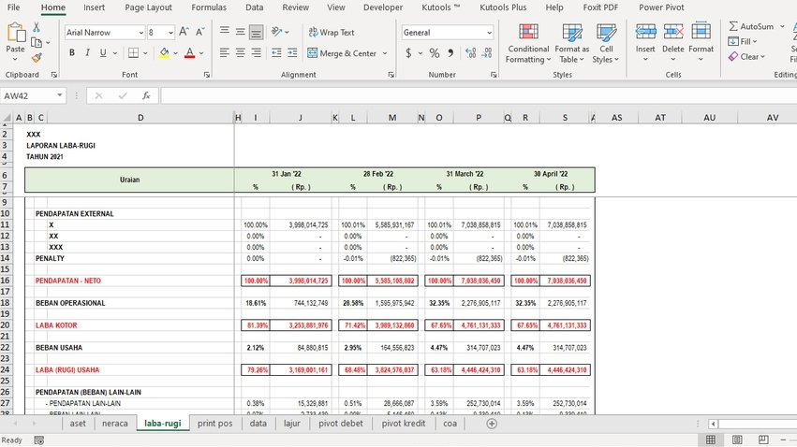This screenshot has width=797, height=447.
Task: Apply red font color A
Action: click(x=189, y=53)
